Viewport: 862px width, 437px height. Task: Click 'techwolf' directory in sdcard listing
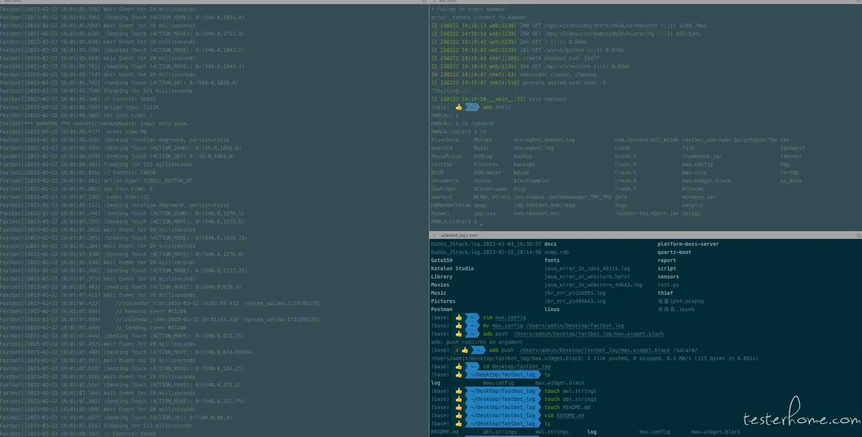coord(792,148)
